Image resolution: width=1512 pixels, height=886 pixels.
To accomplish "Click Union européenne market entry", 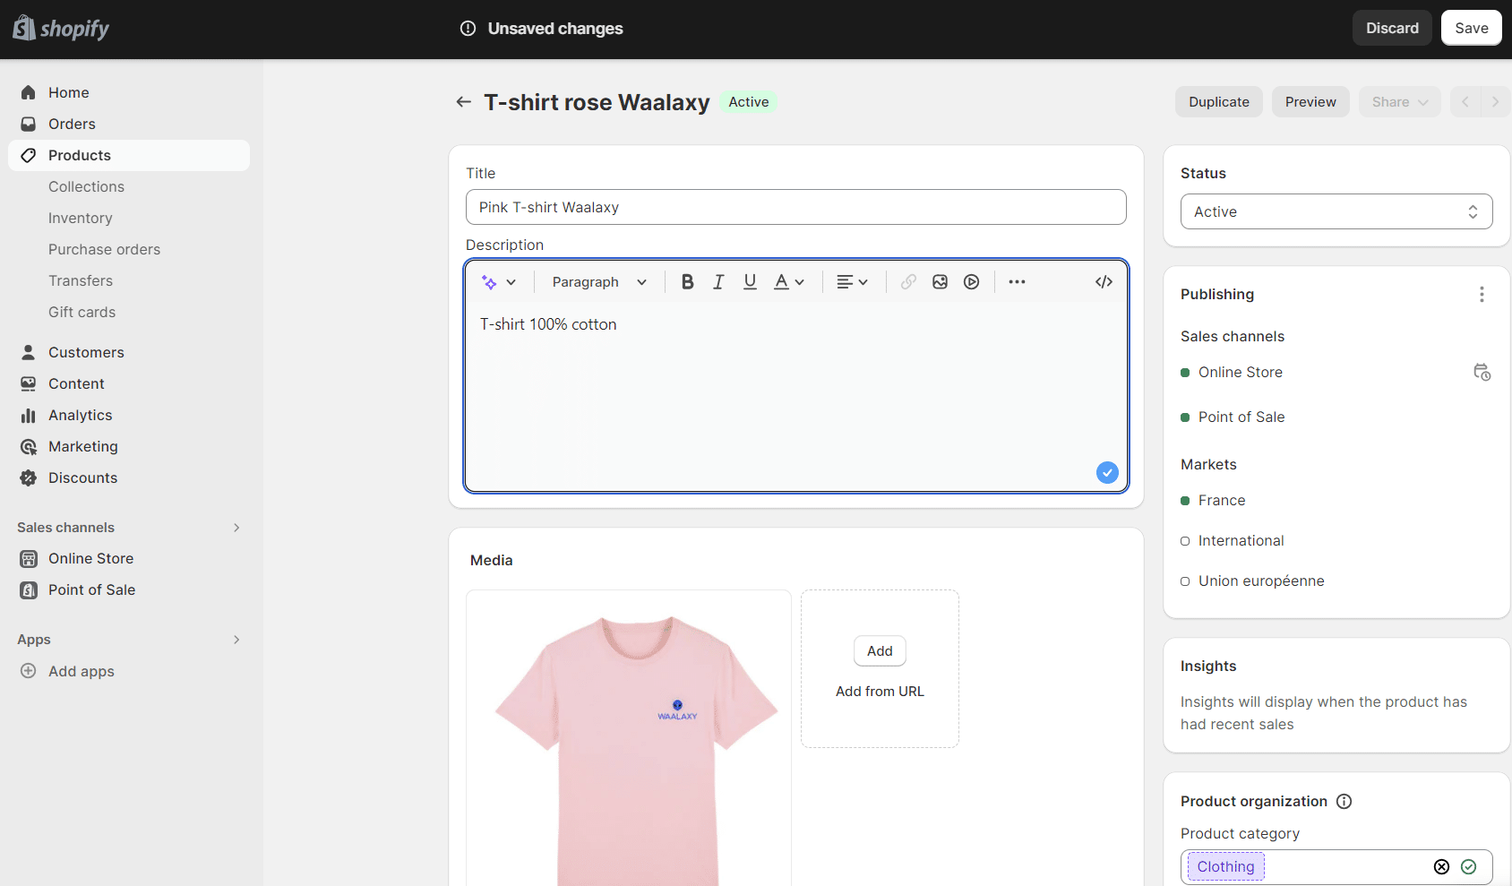I will point(1261,581).
